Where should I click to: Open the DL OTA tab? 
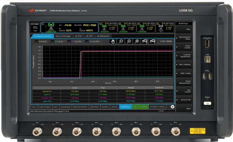tap(89, 36)
